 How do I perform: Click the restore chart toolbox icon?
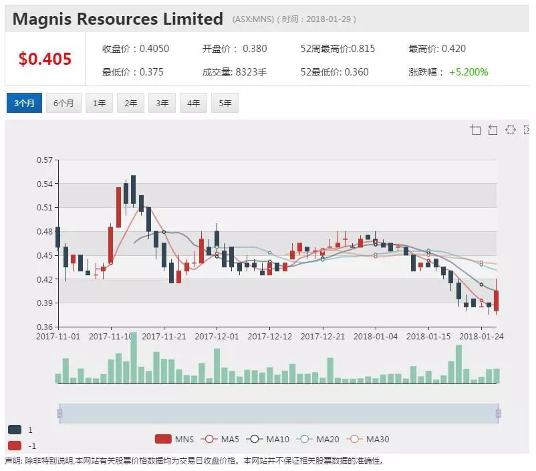tap(511, 130)
